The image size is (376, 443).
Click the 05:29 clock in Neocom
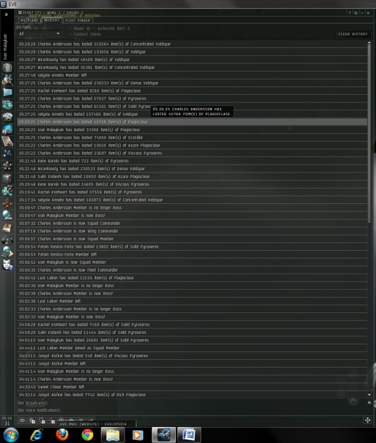7,418
